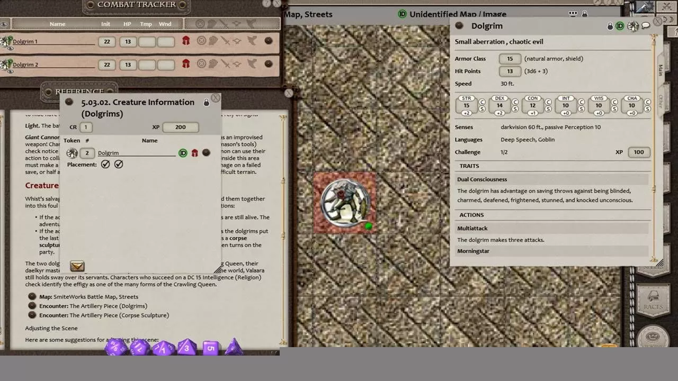Screen dimensions: 678x381
Task: Click the Dolgrim sheet drag link icon
Action: coord(459,25)
